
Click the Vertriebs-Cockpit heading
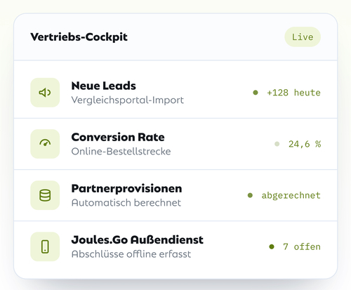point(79,37)
